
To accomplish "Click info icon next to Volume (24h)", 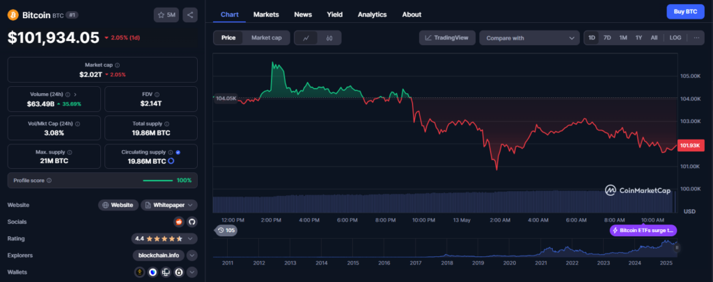I will click(68, 94).
